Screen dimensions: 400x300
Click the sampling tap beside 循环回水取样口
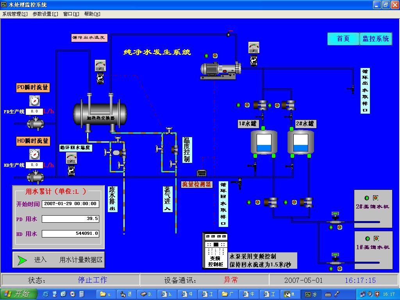tap(237, 183)
